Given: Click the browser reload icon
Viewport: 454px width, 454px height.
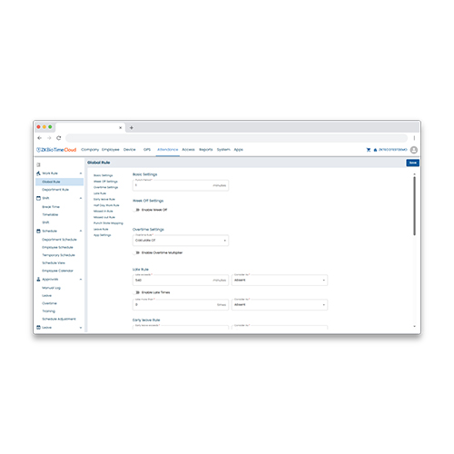Looking at the screenshot, I should pos(59,138).
